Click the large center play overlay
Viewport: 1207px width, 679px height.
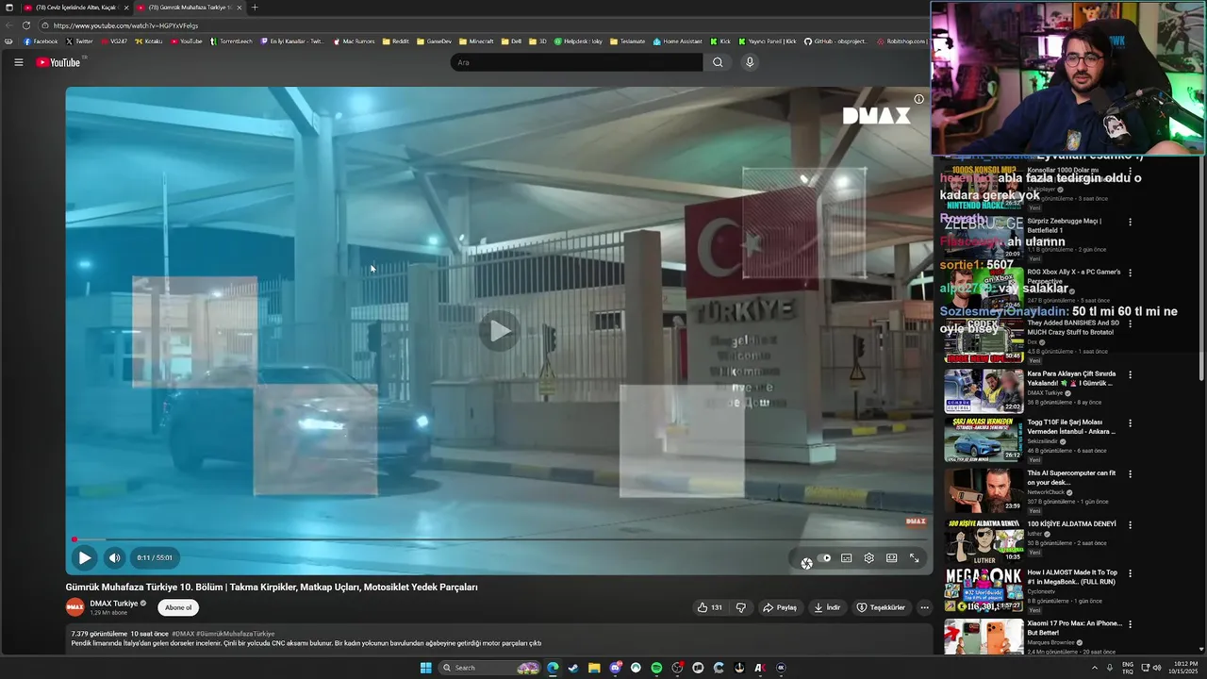pos(499,330)
